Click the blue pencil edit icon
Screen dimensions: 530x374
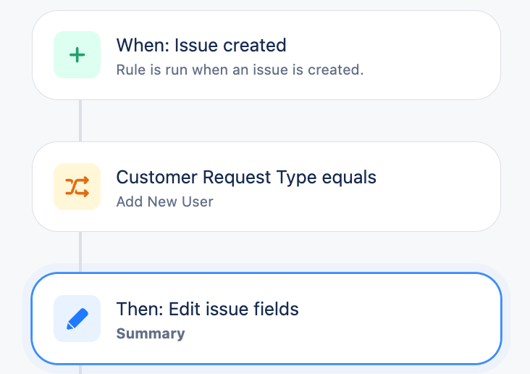(77, 319)
